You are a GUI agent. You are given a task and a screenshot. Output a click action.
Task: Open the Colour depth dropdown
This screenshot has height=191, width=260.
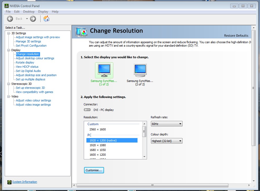pyautogui.click(x=166, y=141)
